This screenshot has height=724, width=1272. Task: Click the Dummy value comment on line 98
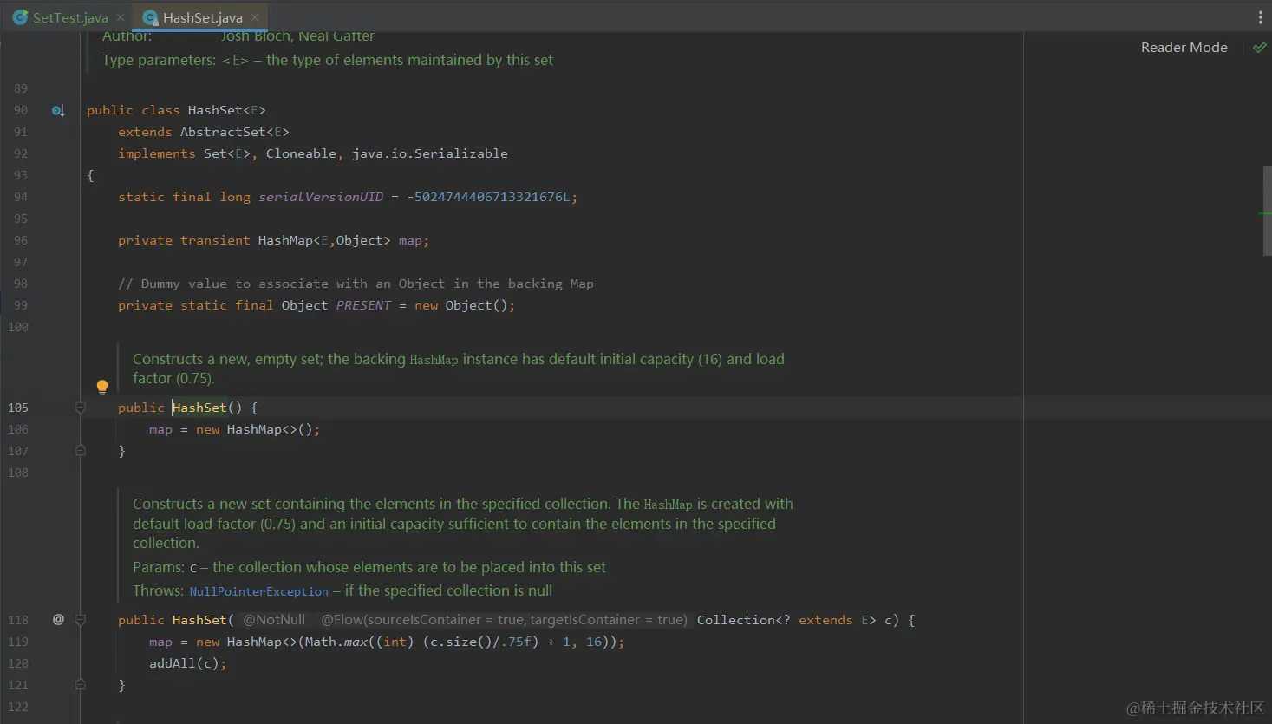click(356, 284)
